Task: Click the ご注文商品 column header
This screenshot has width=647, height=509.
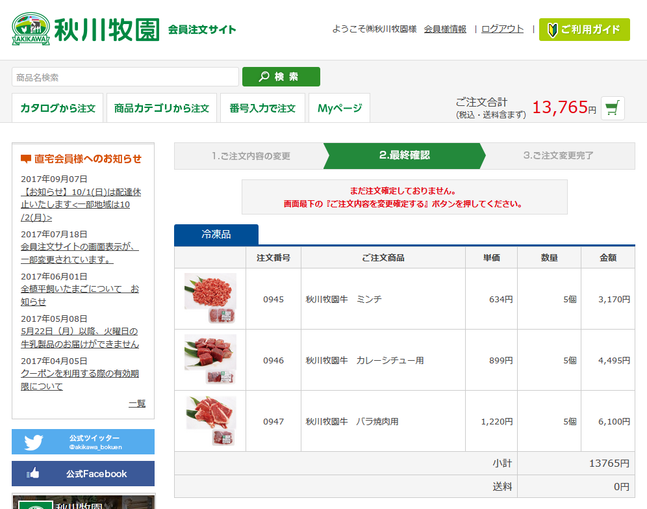Action: click(383, 257)
